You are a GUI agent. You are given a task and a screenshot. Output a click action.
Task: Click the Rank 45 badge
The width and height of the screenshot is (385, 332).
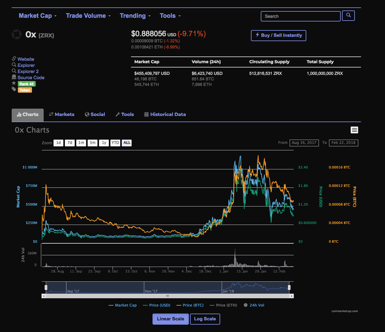tap(27, 84)
